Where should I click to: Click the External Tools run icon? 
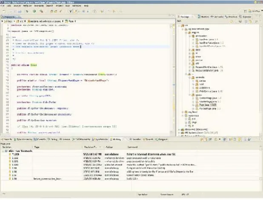coord(41,11)
